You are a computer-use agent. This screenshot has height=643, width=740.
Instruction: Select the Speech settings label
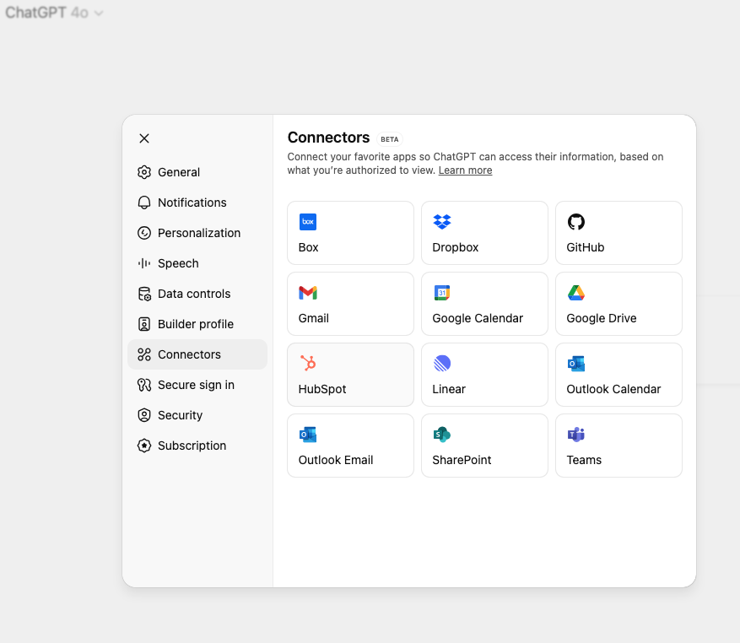point(178,263)
